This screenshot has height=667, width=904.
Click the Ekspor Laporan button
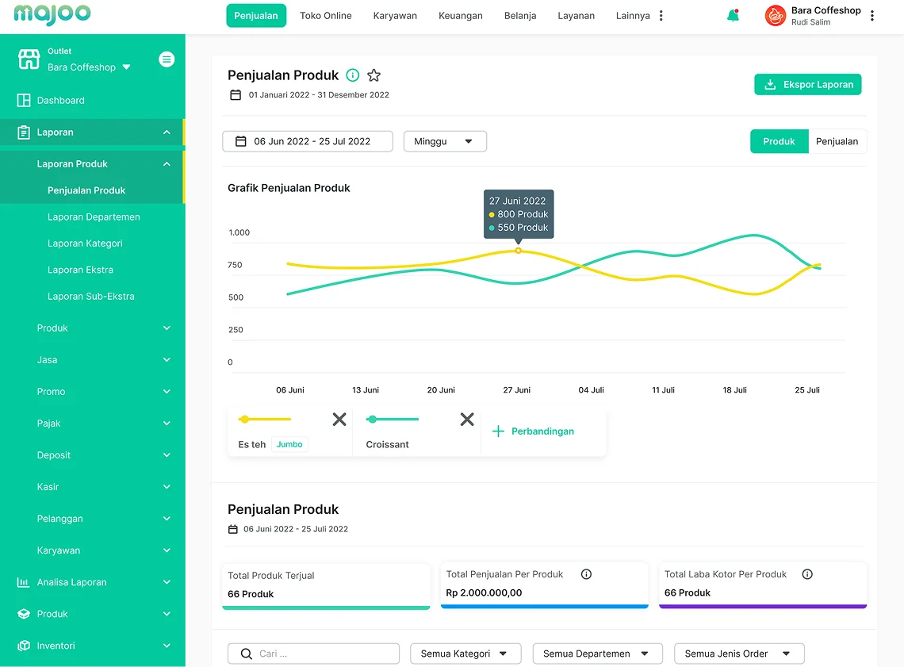807,85
